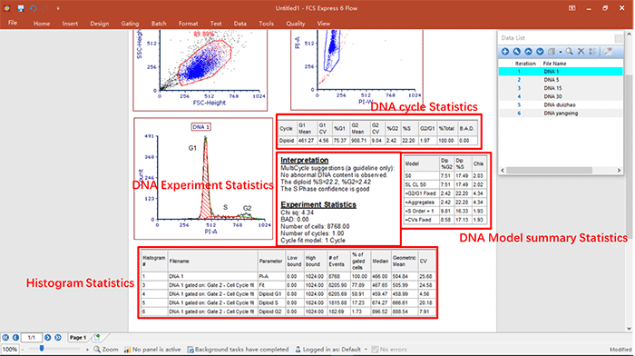Viewport: 635px width, 356px height.
Task: Add a file with the Data List plus icon
Action: tap(505, 52)
